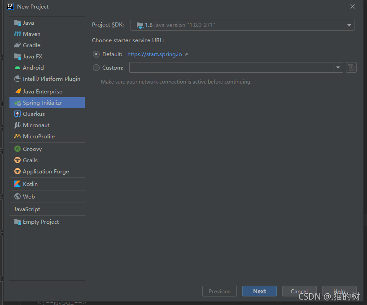Expand the Custom URL history dropdown arrow
This screenshot has width=367, height=305.
click(338, 67)
